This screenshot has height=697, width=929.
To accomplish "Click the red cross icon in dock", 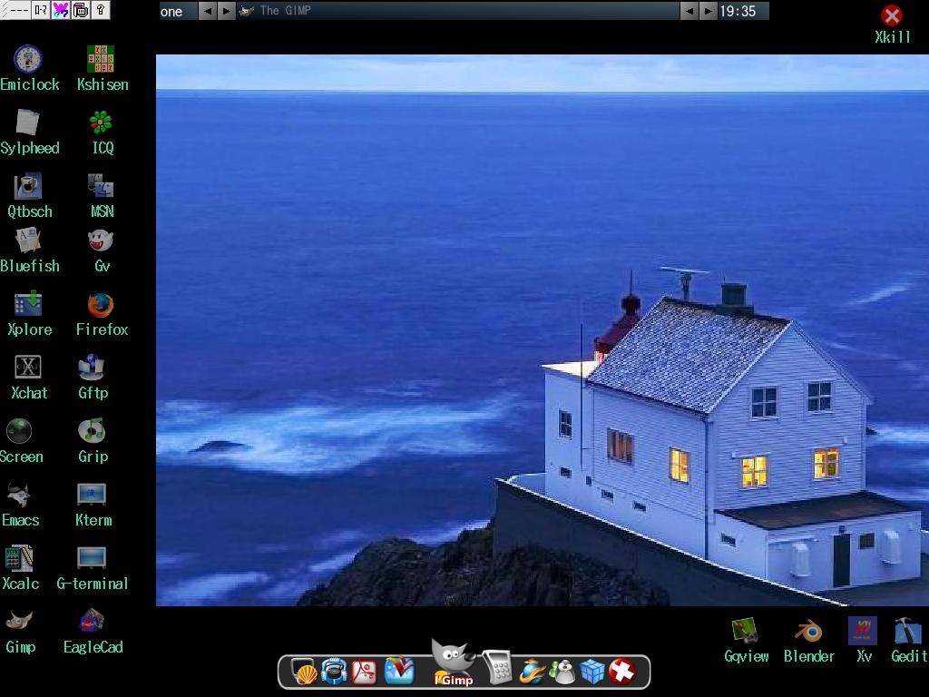I will point(621,672).
